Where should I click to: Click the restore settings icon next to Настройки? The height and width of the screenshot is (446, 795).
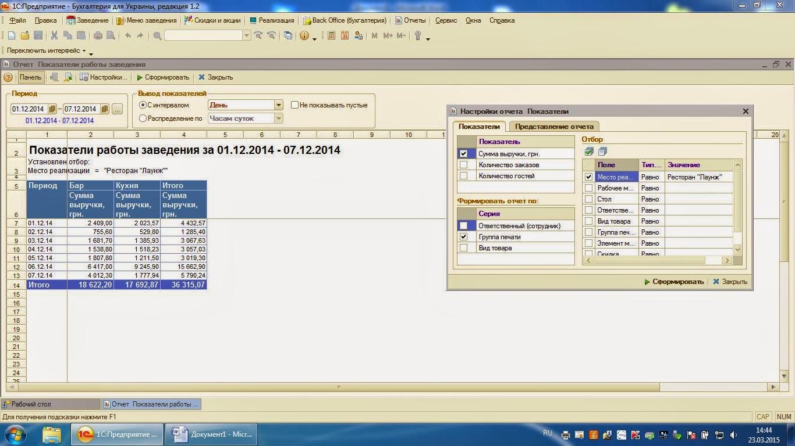(x=68, y=77)
